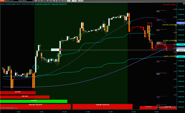Click the 9 okt date axis label
185x113 pixels.
pyautogui.click(x=41, y=112)
